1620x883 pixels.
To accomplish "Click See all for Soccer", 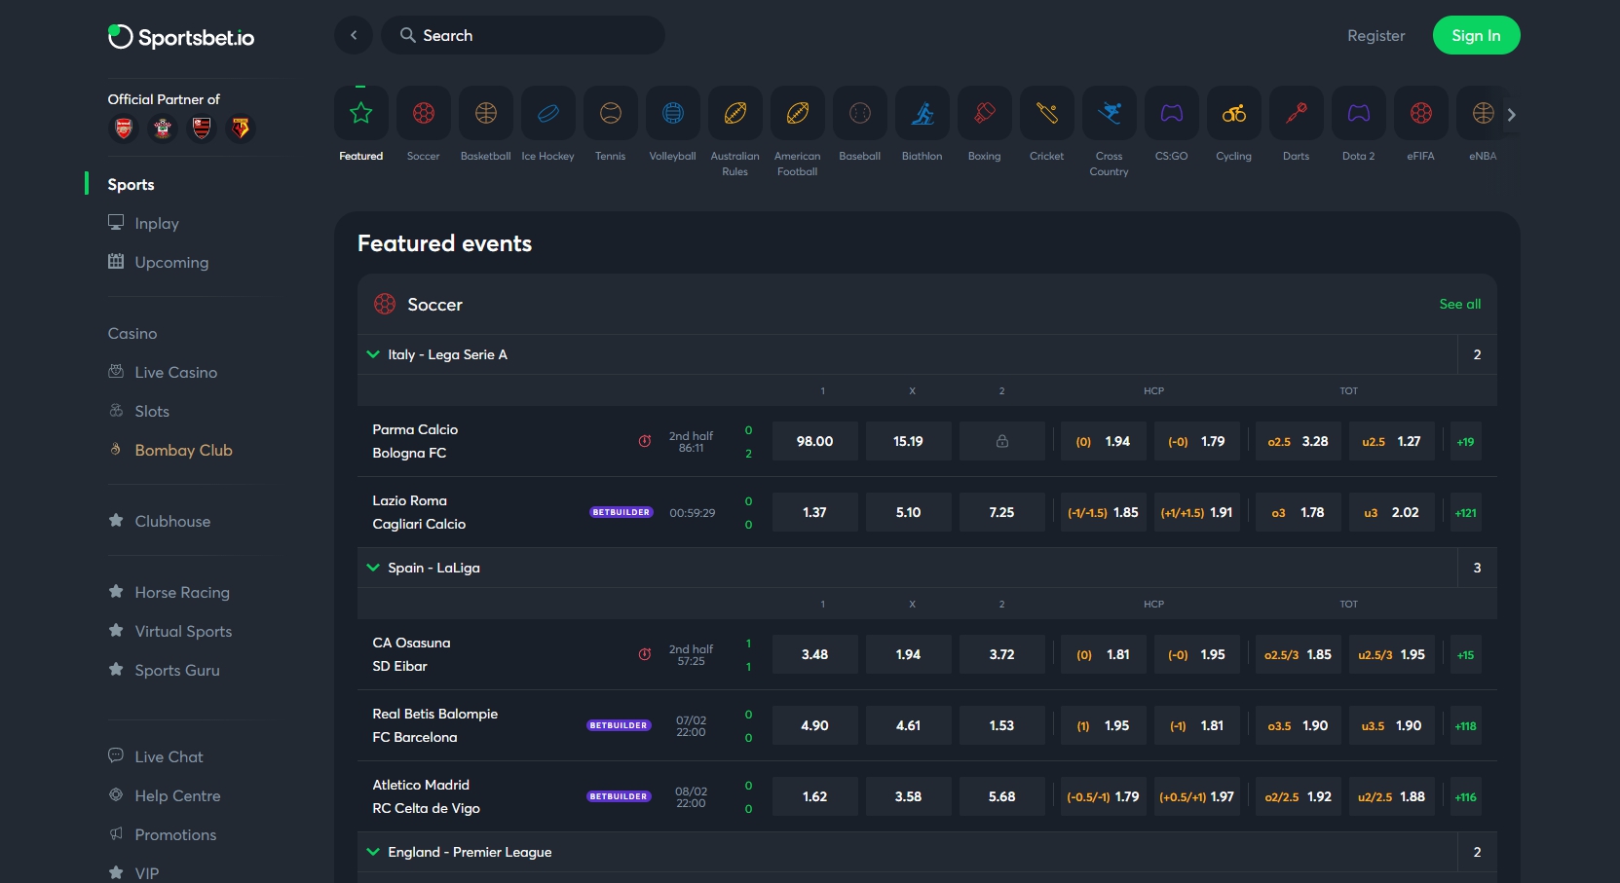I will (1459, 304).
